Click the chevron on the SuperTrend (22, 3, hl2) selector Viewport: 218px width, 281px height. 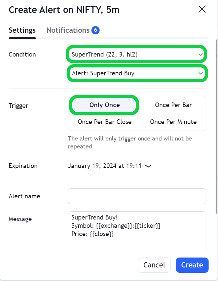point(200,55)
